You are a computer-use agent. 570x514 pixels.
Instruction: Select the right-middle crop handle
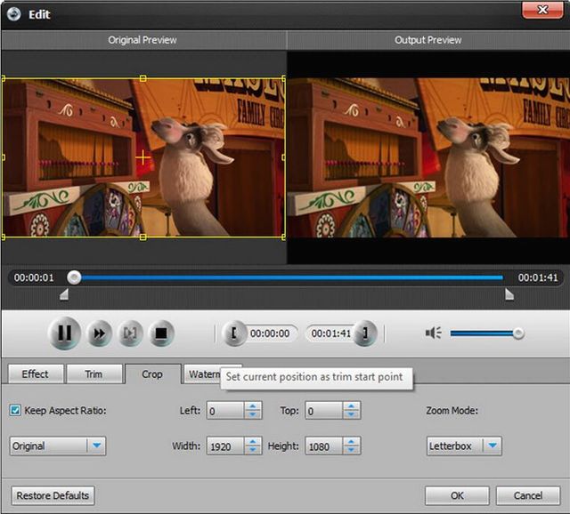[283, 157]
